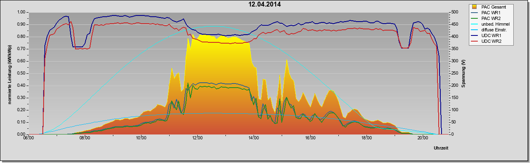
Task: Click the 1.00 left axis tick label
Action: [x=21, y=12]
